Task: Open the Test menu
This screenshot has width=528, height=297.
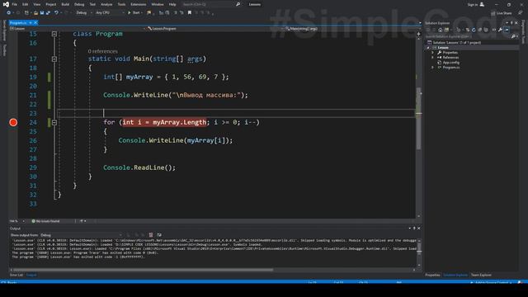Action: pyautogui.click(x=92, y=4)
